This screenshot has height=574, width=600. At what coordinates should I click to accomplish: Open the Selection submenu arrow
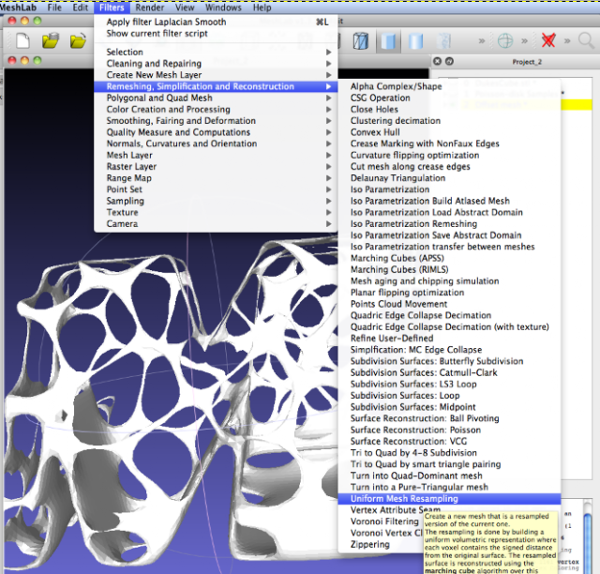pos(328,52)
